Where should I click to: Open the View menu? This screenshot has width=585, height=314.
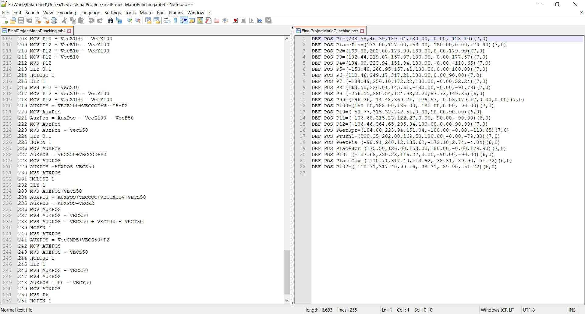click(48, 13)
